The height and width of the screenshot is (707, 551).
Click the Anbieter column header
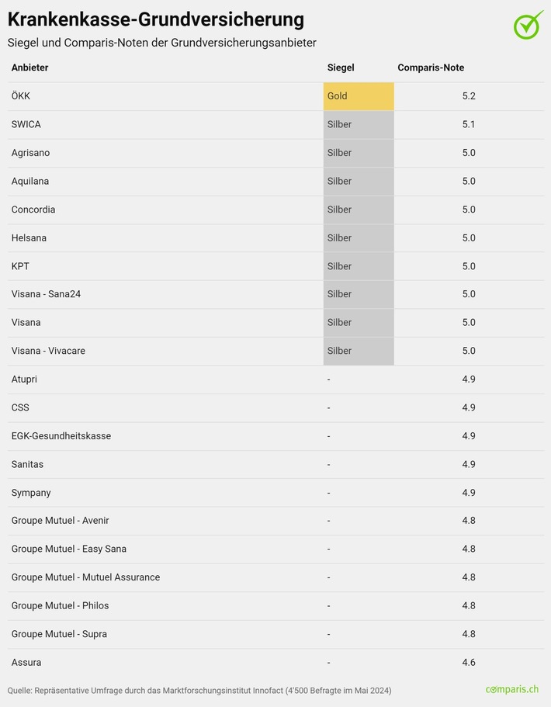pyautogui.click(x=29, y=68)
